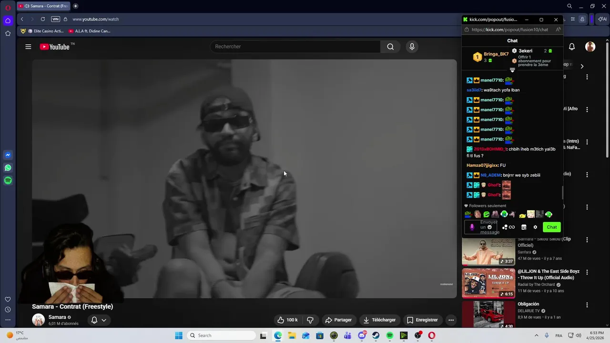Open Spotify in Opera sidebar

8,181
